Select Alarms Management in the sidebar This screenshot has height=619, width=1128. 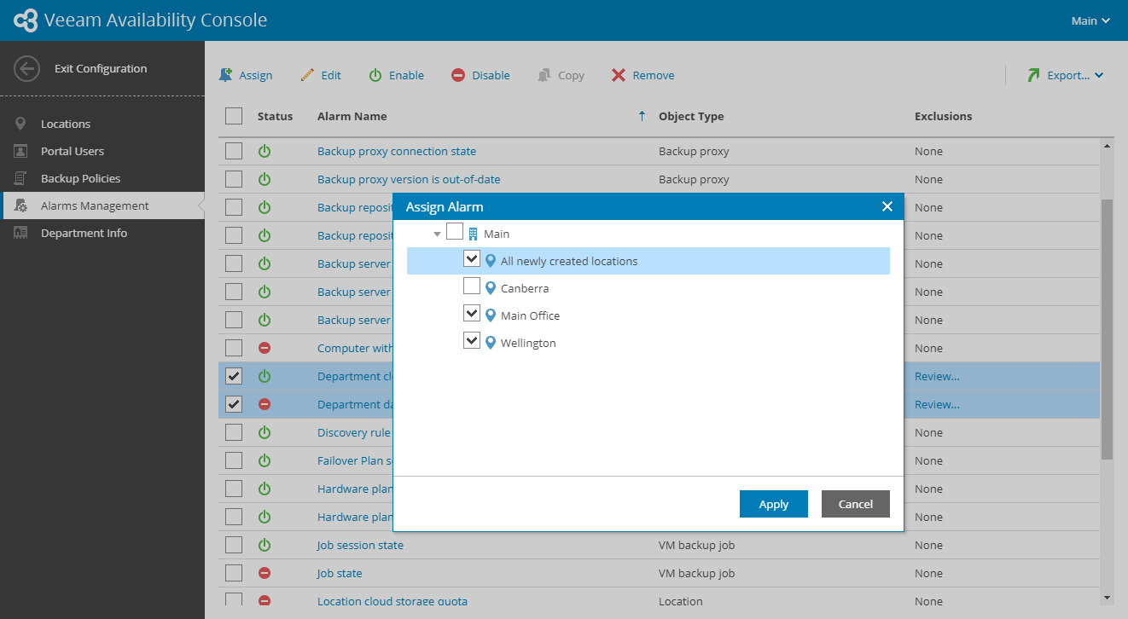(102, 205)
